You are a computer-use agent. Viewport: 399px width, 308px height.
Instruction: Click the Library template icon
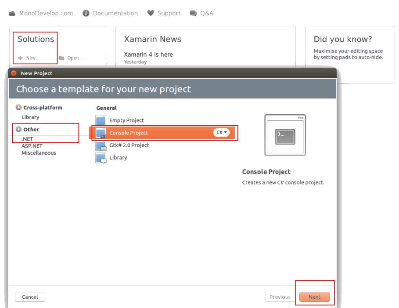click(x=101, y=158)
